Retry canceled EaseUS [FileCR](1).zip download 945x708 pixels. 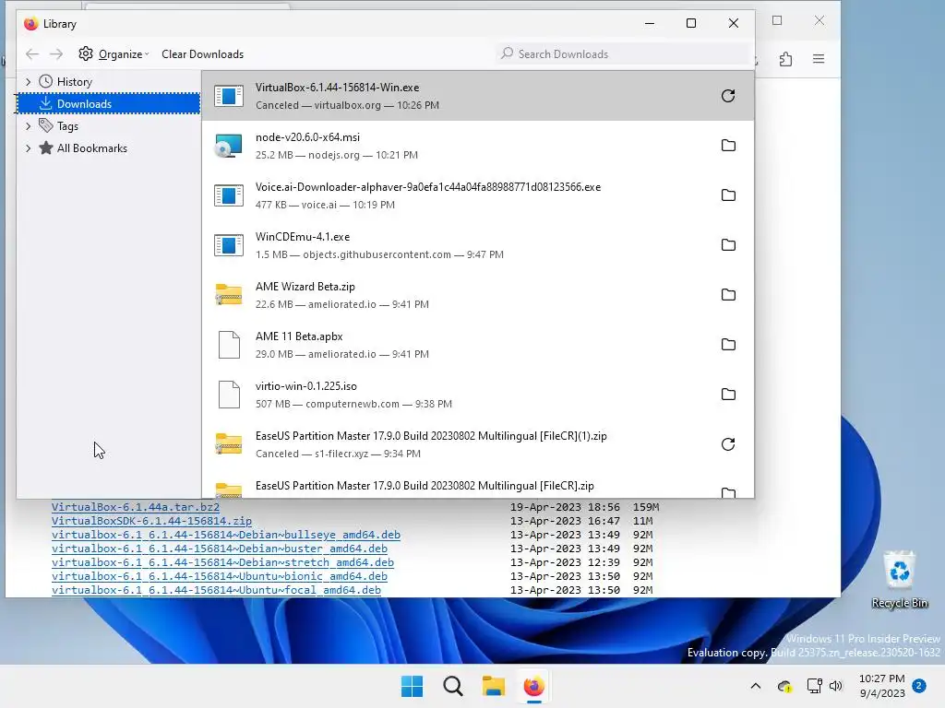tap(728, 444)
